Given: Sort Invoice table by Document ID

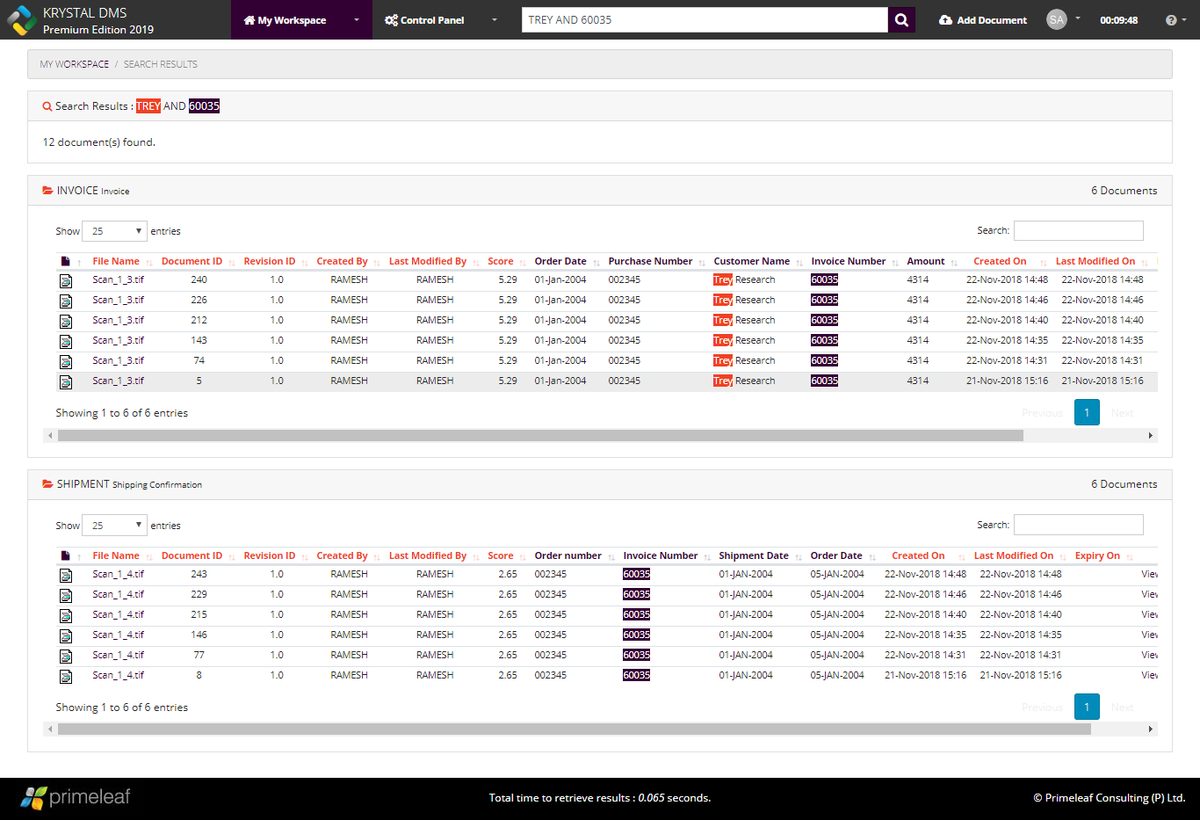Looking at the screenshot, I should 192,261.
